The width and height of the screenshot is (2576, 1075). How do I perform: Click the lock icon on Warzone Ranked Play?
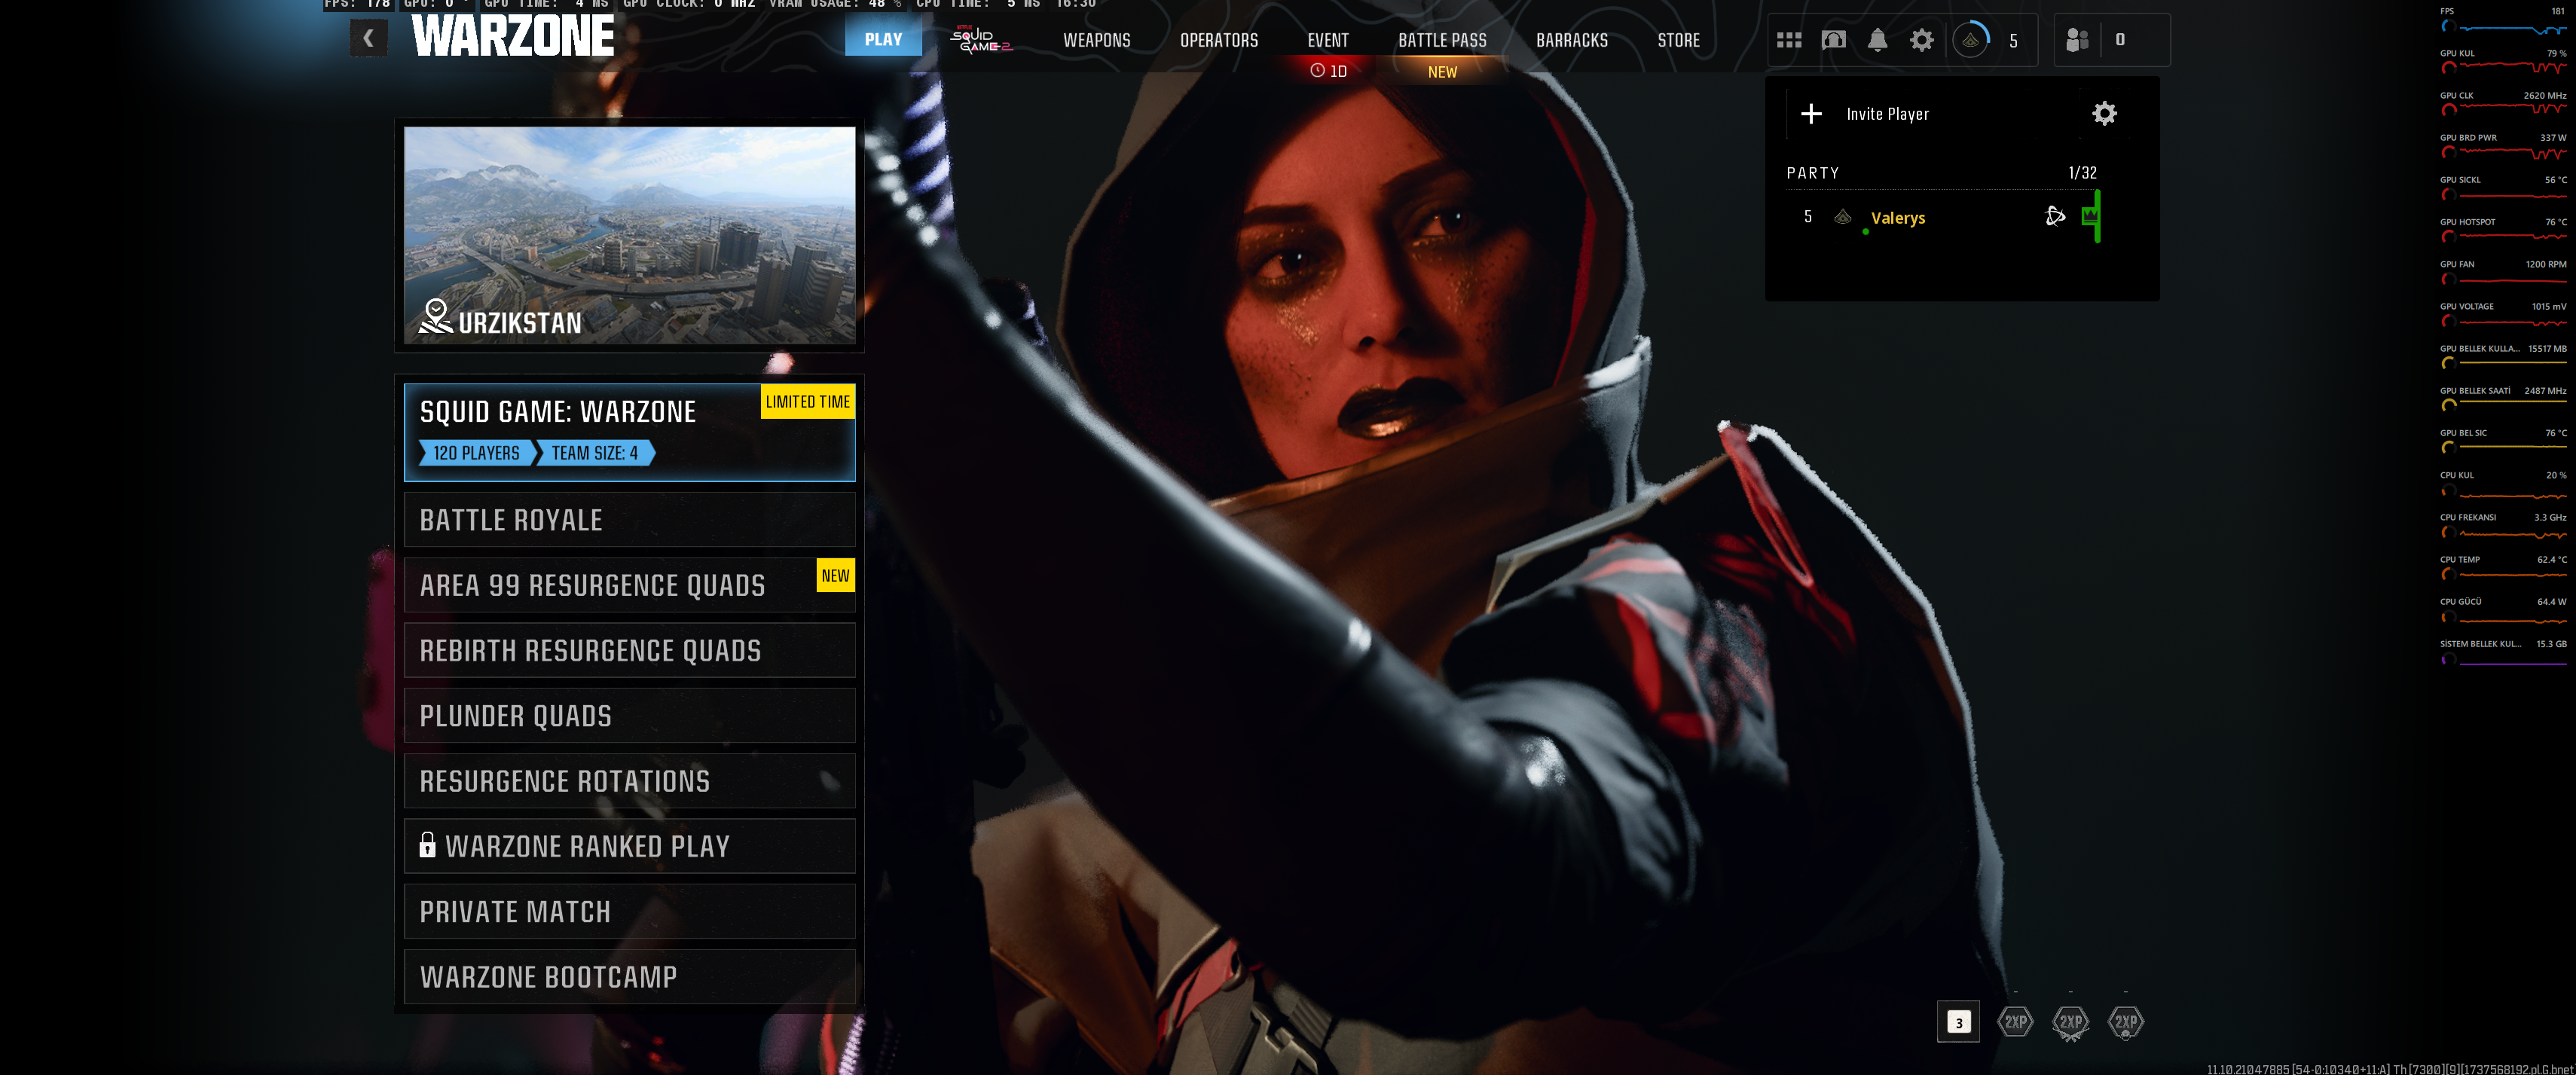(x=427, y=845)
